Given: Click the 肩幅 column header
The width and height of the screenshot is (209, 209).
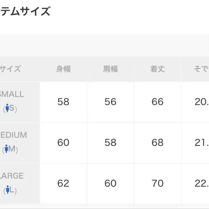Looking at the screenshot, I should 111,69.
